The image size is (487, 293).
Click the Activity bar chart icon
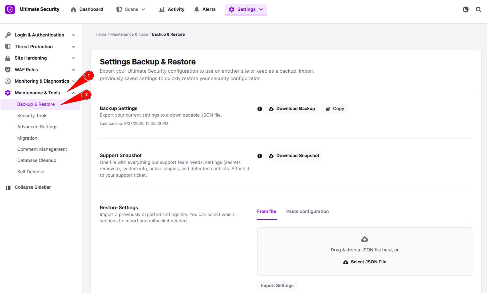(x=162, y=10)
